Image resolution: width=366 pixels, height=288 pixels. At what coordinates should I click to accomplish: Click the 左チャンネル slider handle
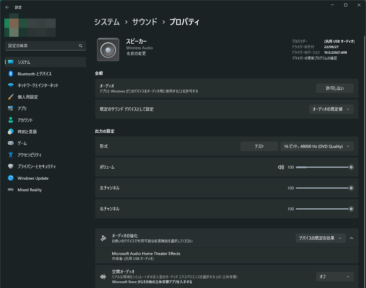tap(351, 188)
